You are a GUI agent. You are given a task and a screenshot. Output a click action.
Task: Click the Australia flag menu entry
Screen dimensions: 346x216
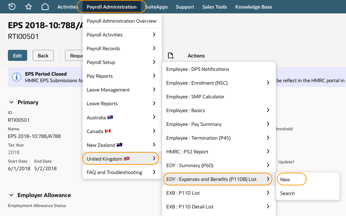pos(121,118)
